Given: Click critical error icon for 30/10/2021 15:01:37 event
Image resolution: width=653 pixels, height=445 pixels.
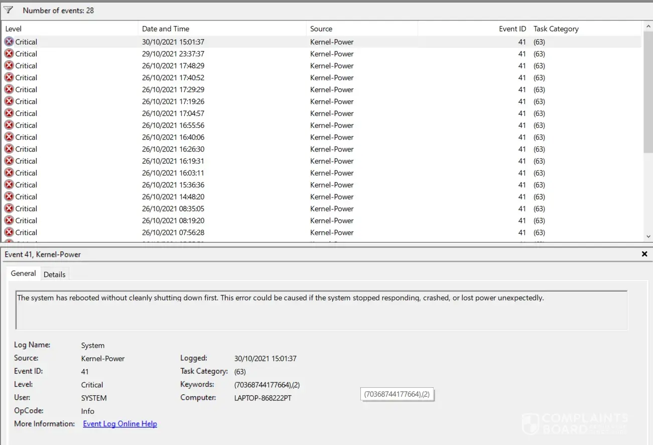Looking at the screenshot, I should pos(9,42).
